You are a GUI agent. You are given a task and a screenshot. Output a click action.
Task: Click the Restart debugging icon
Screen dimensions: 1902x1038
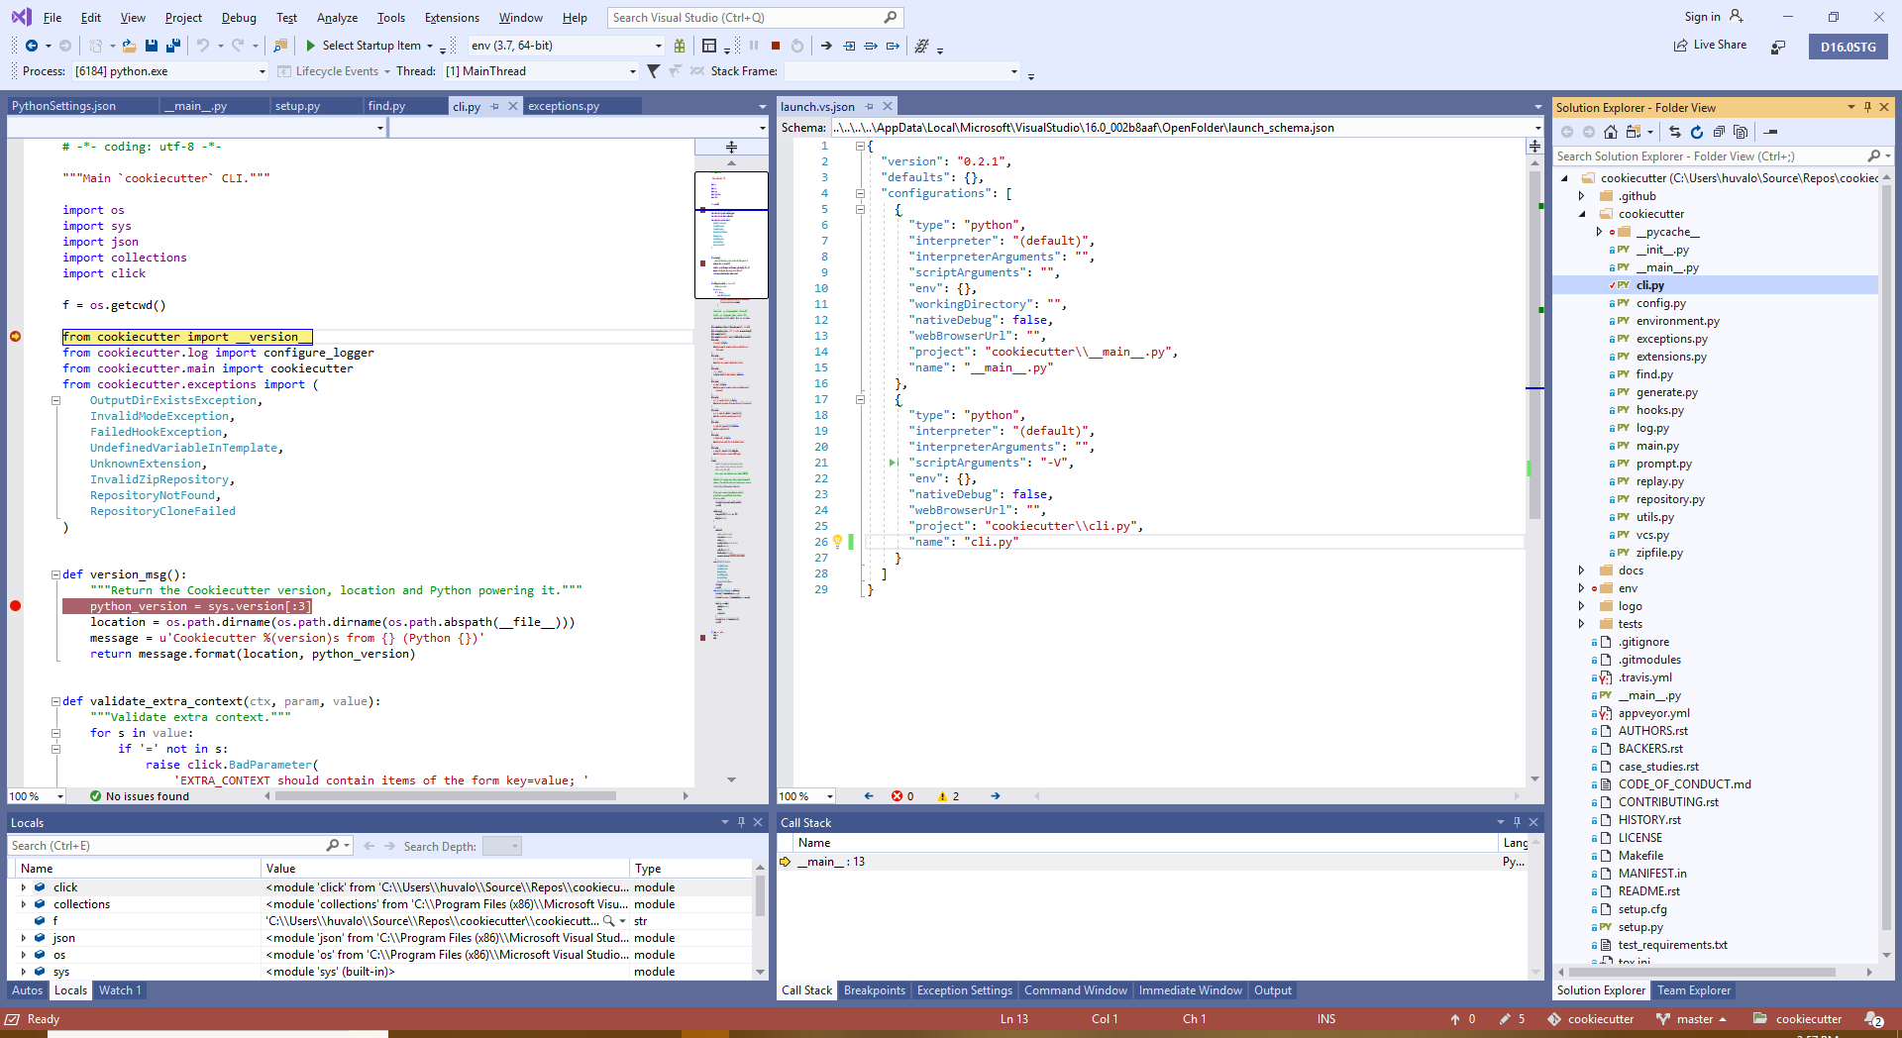[797, 46]
